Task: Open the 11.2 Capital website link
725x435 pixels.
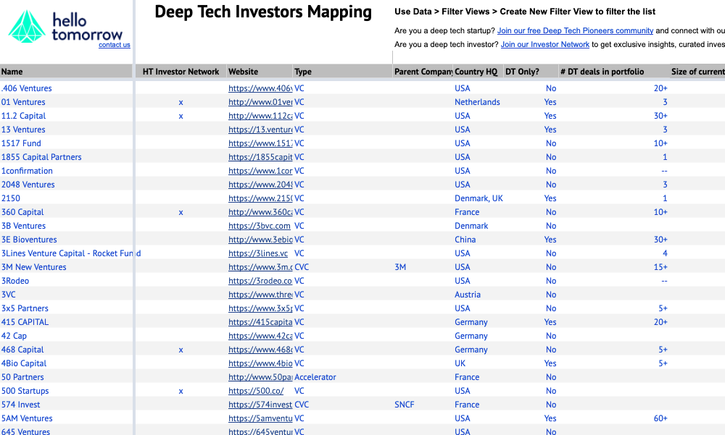Action: 260,116
